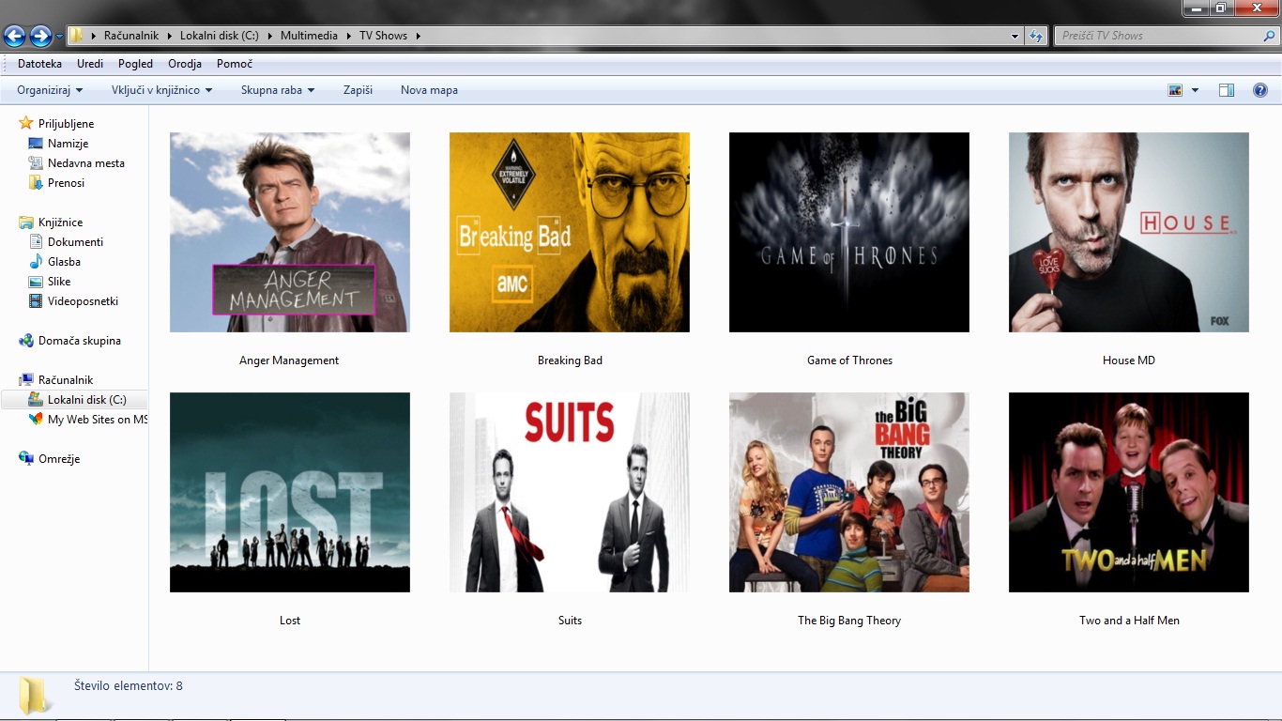Click the Nova mapa button
This screenshot has height=721, width=1282.
coord(429,90)
